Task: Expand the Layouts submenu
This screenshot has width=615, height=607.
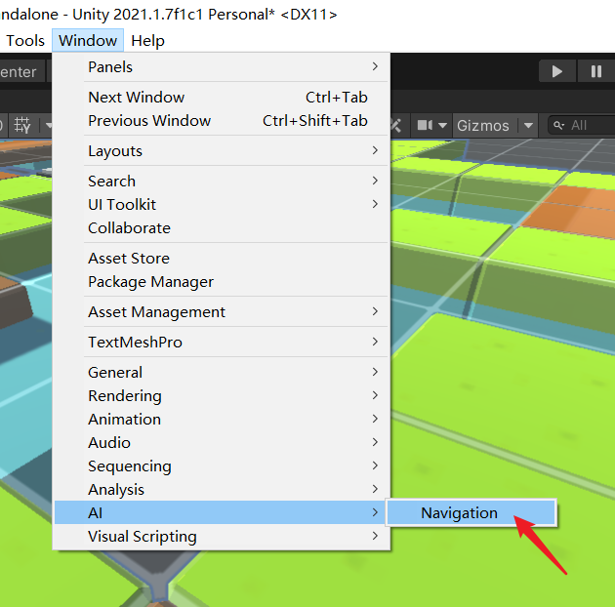Action: tap(222, 151)
